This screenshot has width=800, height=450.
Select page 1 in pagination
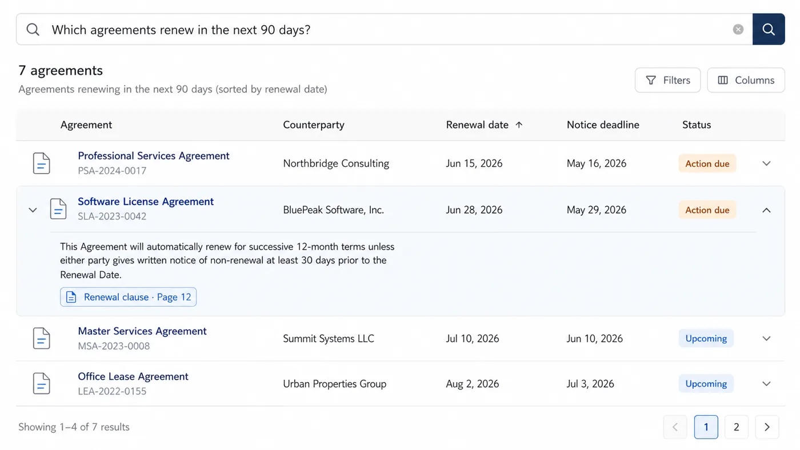click(x=706, y=427)
